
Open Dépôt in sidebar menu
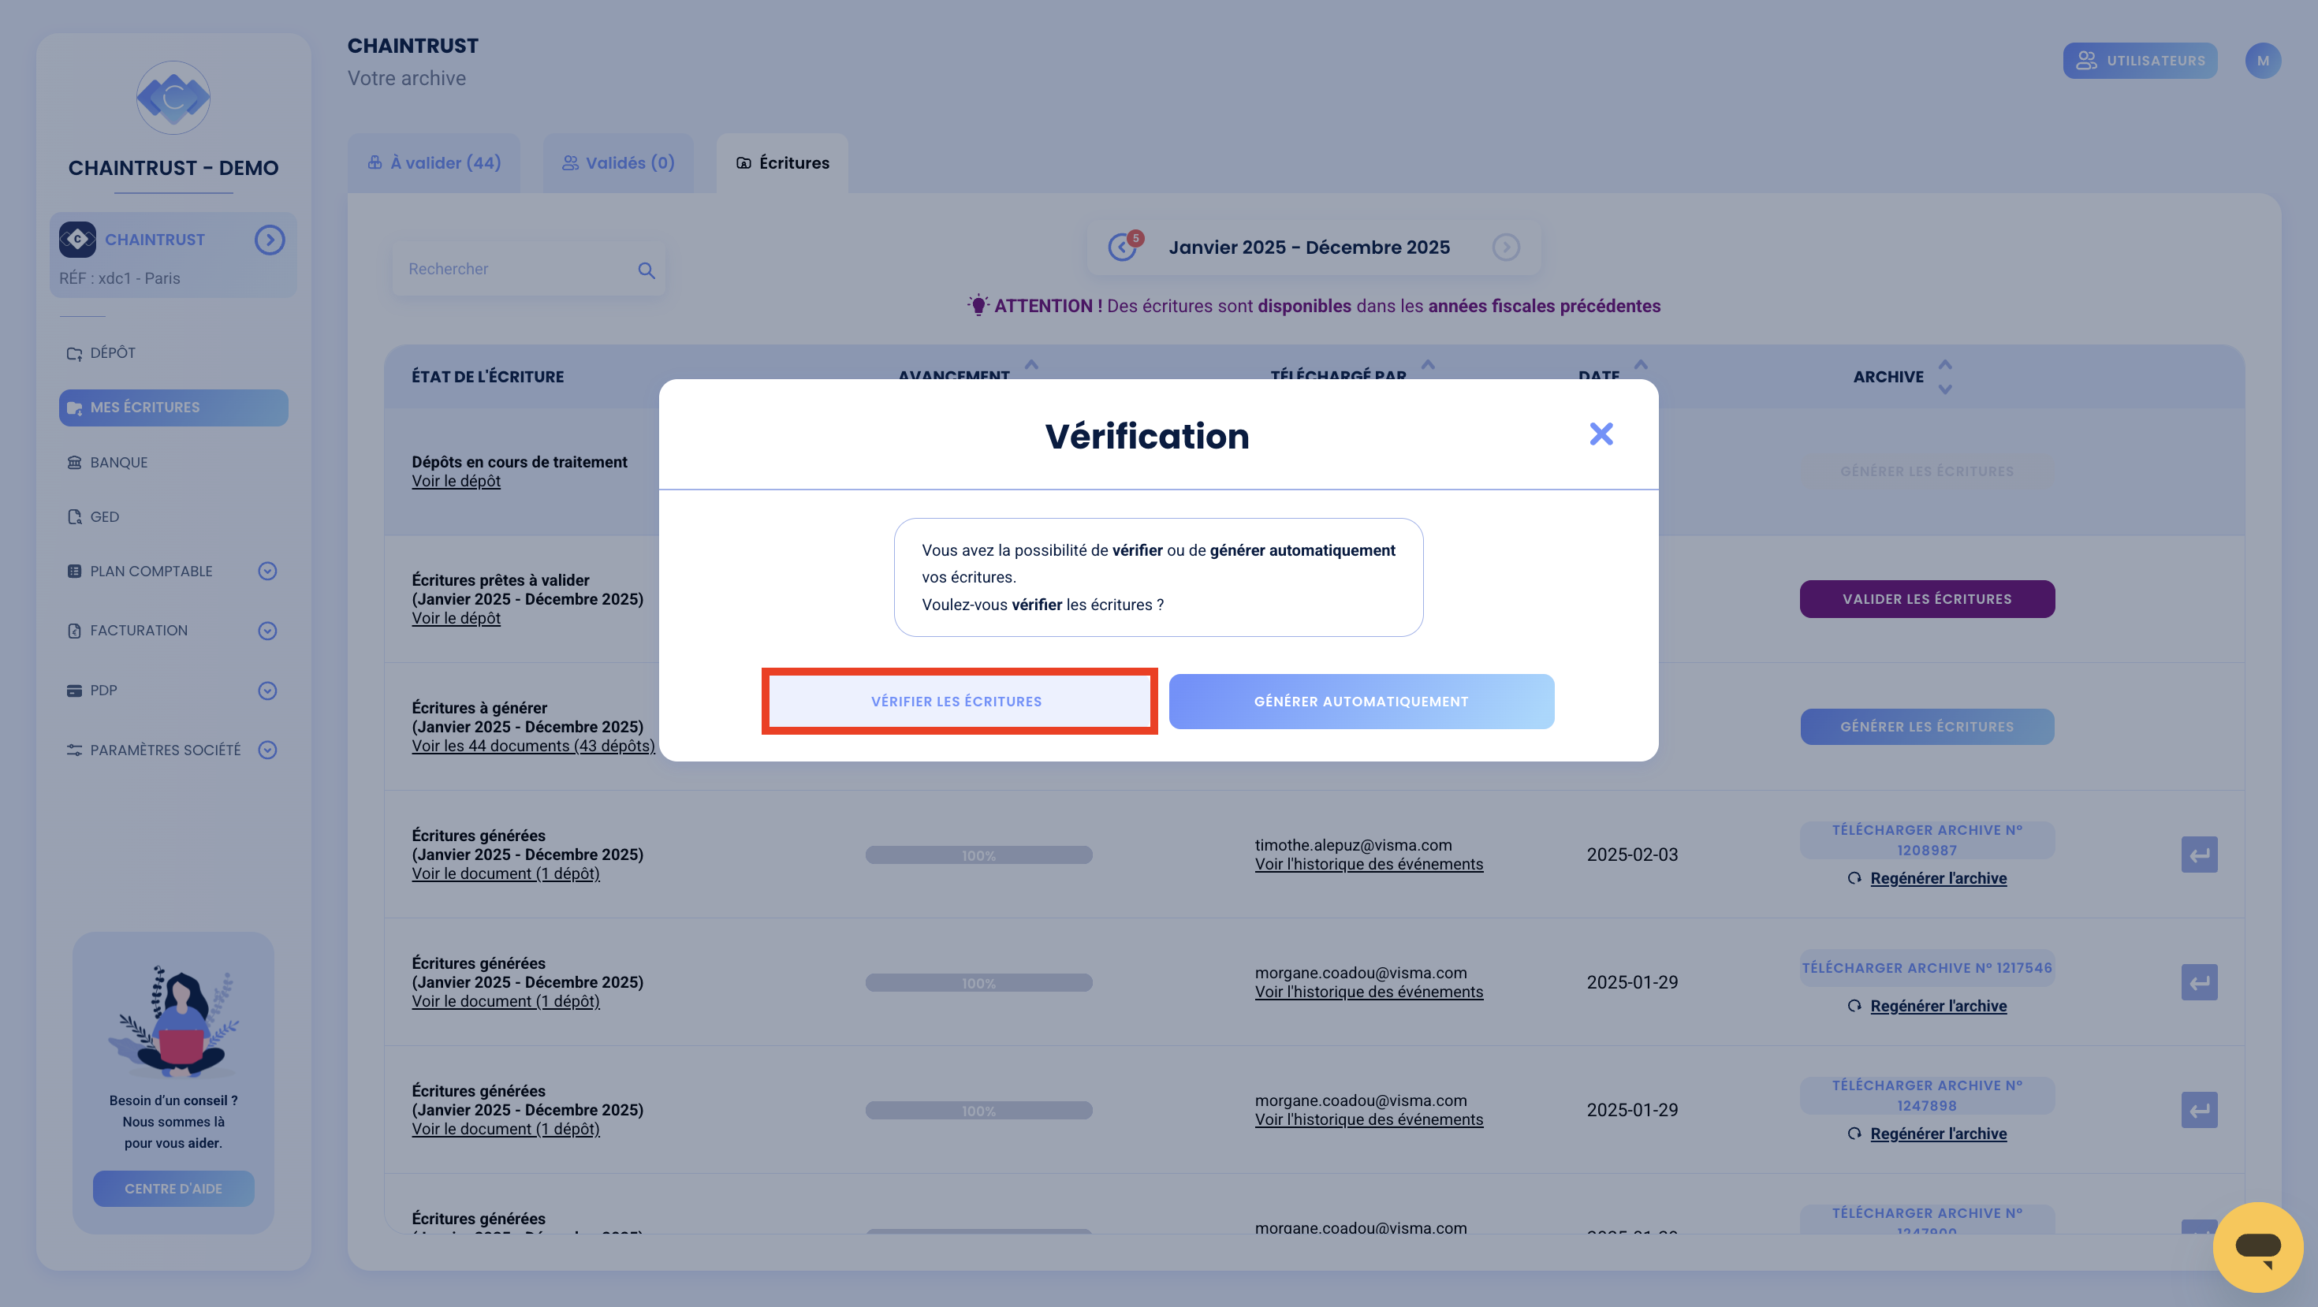point(173,353)
